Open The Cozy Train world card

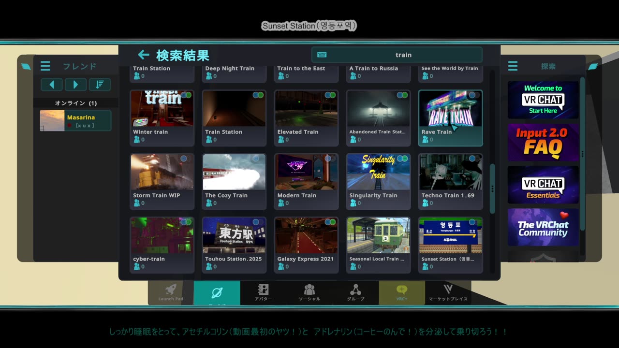pyautogui.click(x=234, y=182)
